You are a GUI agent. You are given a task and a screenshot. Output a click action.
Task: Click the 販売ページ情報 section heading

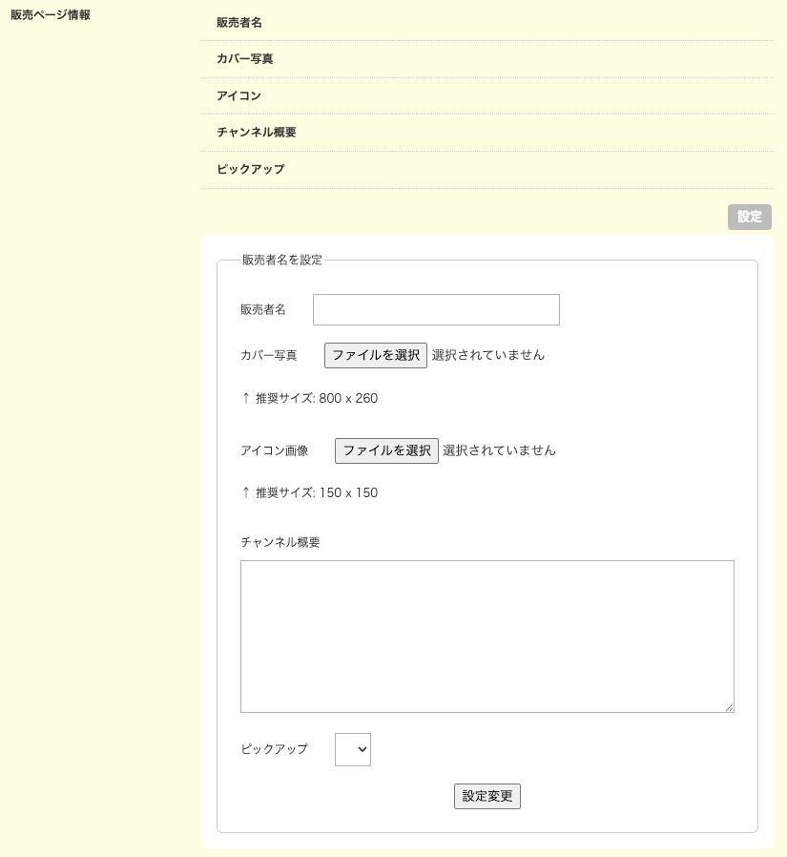coord(51,15)
